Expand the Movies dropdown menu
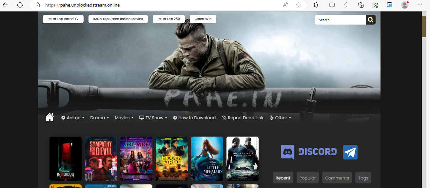This screenshot has width=430, height=188. [x=124, y=118]
